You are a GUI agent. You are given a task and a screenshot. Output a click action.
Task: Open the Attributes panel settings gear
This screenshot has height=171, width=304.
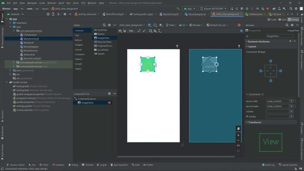292,25
